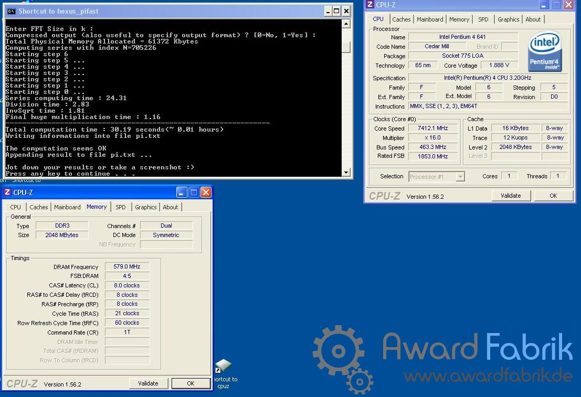Open Caches tab in Memory window
581x397 pixels.
coord(38,207)
